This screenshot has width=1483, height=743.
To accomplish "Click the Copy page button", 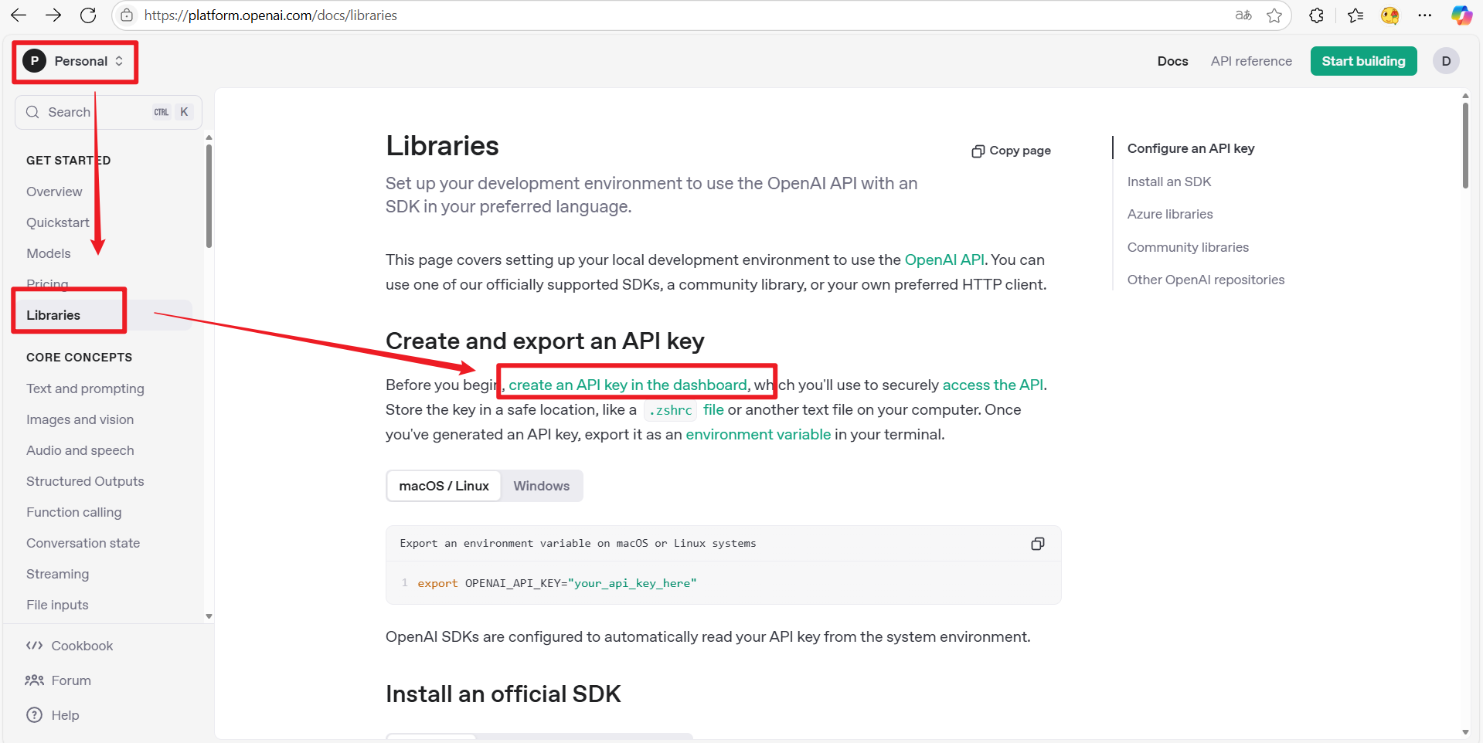I will pyautogui.click(x=1012, y=151).
